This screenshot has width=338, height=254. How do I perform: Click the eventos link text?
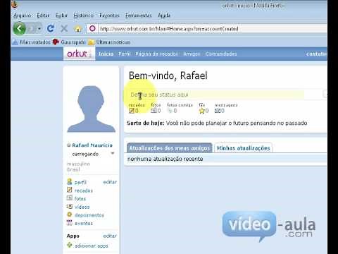click(x=84, y=223)
